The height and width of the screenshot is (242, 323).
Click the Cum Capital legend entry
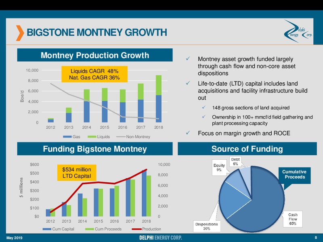pos(59,229)
